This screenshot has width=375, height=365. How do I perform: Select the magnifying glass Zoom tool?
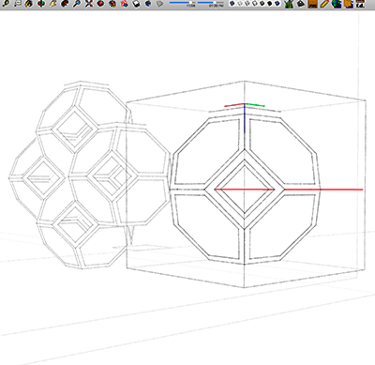(77, 4)
